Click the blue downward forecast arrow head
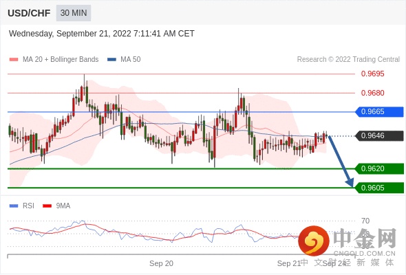Viewport: 406px width, 275px height. tap(350, 182)
